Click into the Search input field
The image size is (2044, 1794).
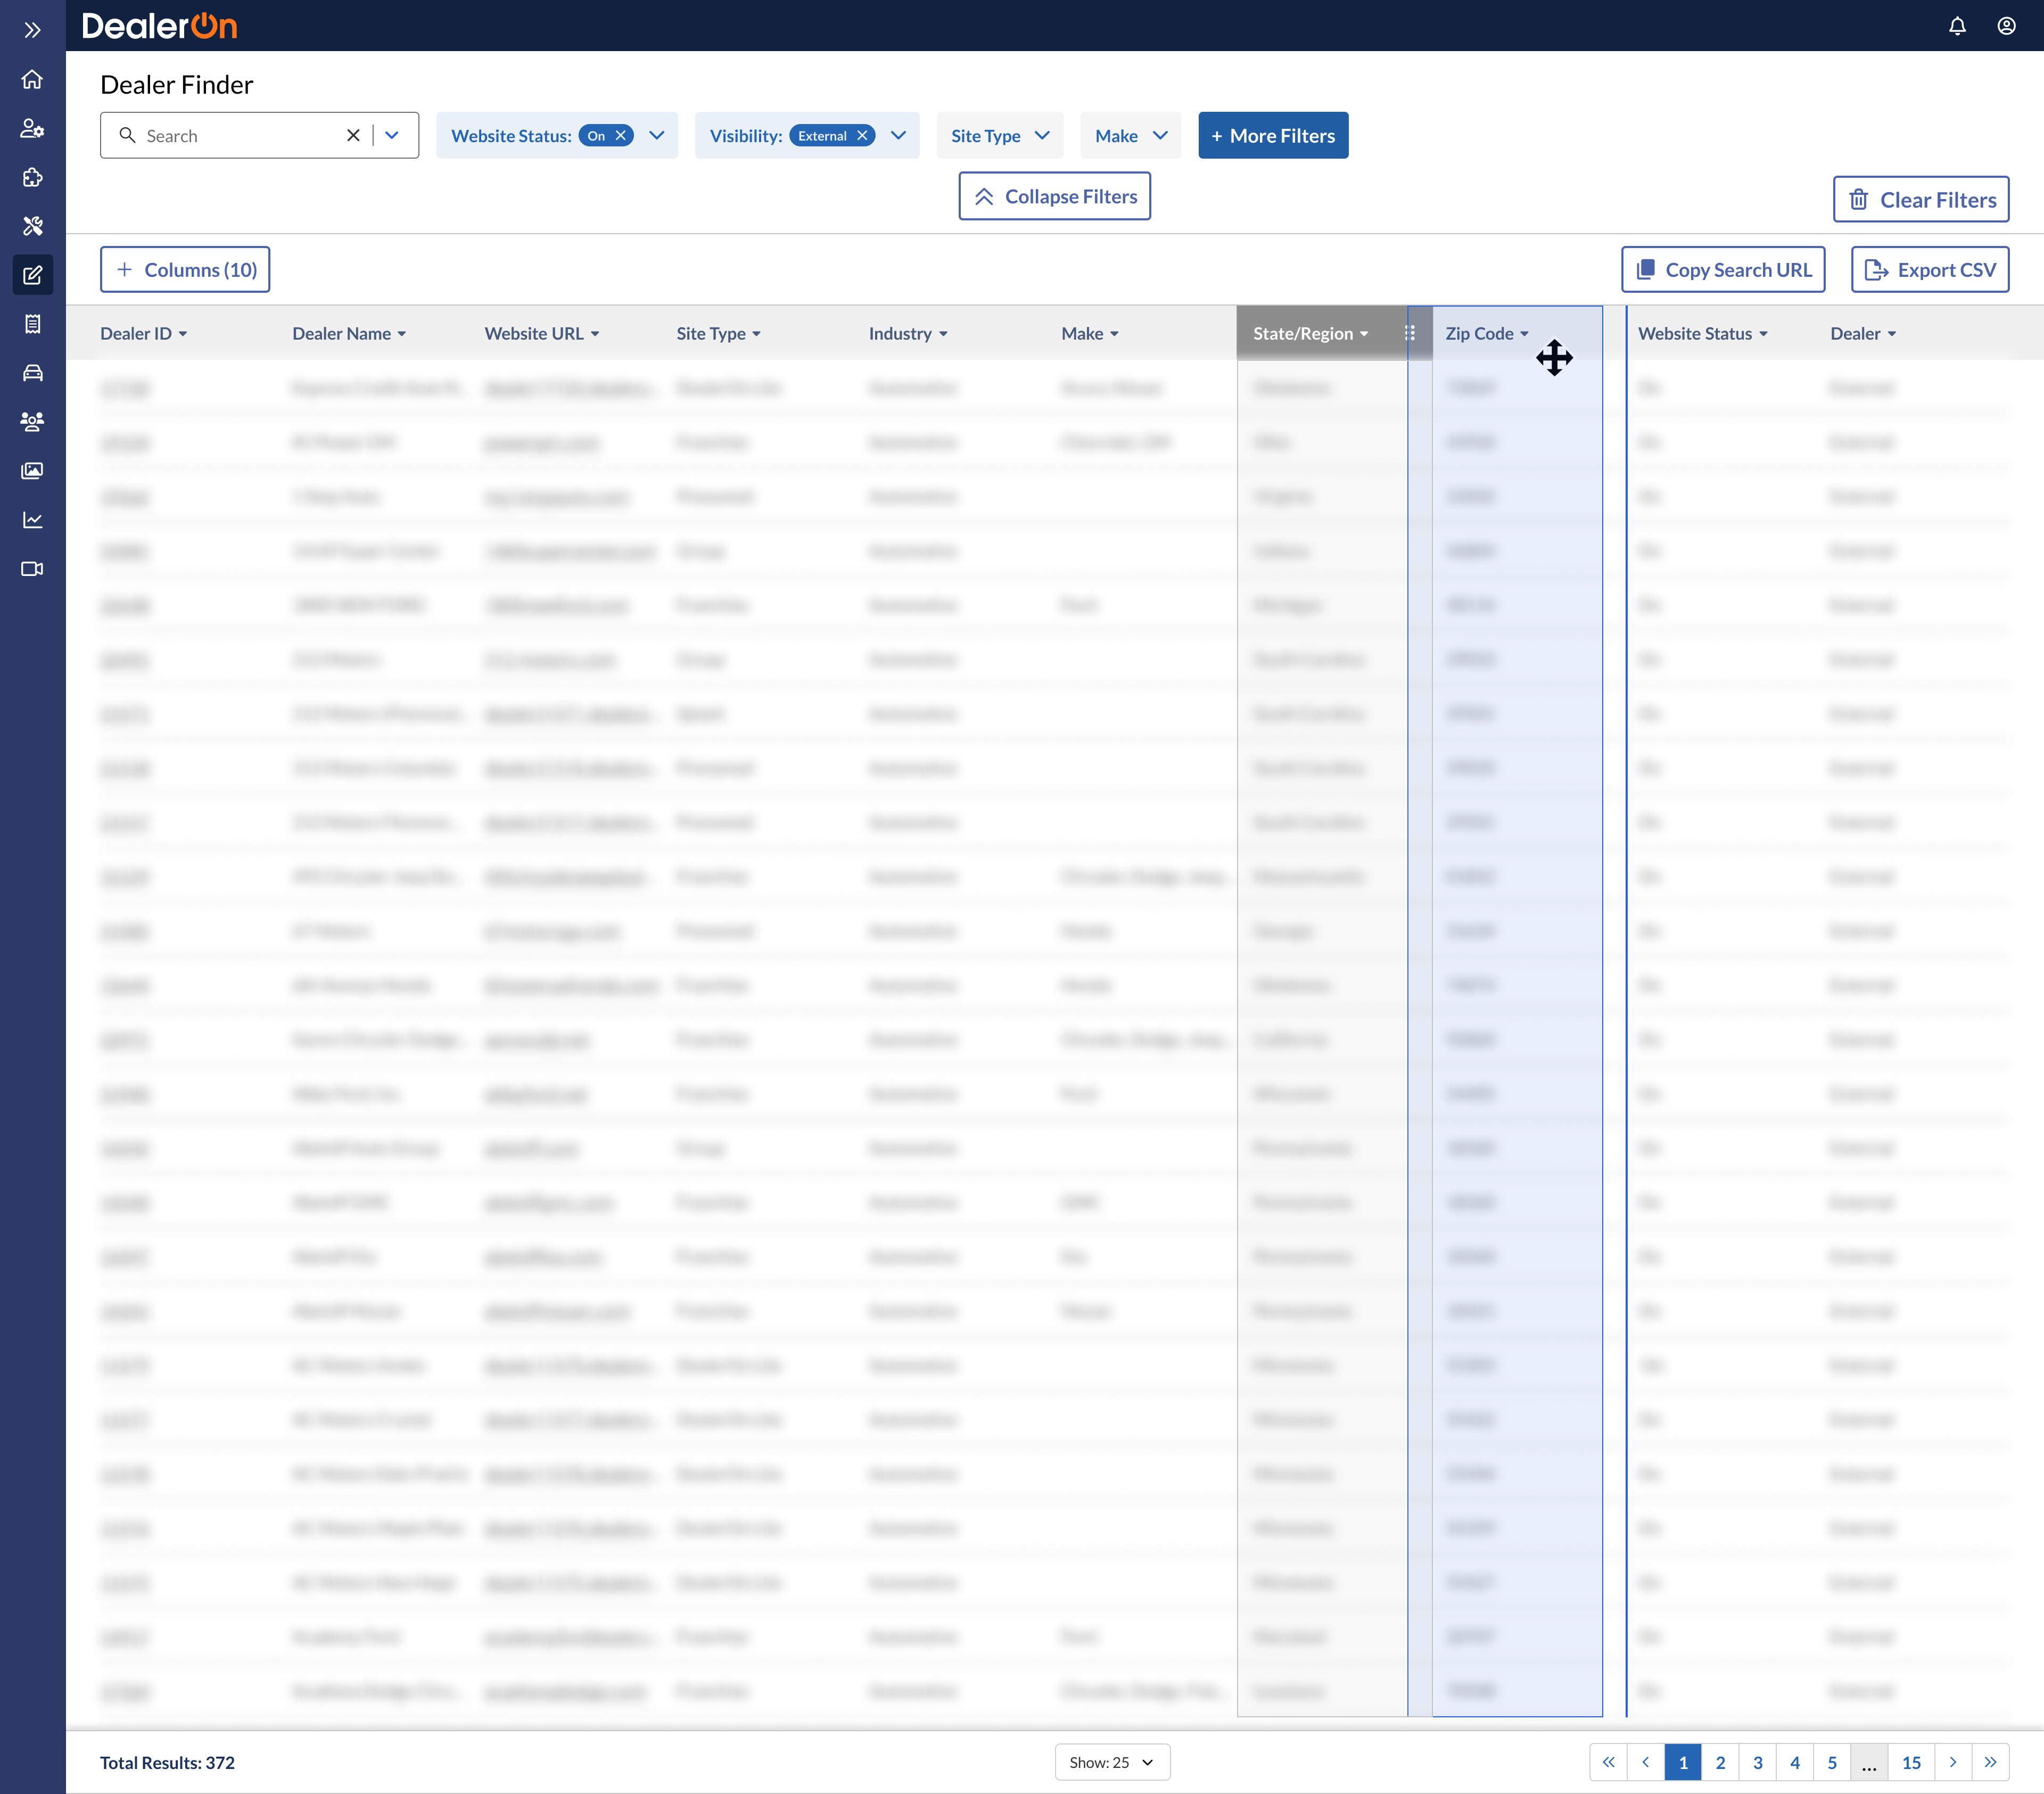pos(240,136)
